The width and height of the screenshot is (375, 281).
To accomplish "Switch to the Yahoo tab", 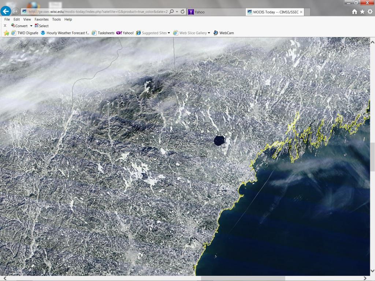I will coord(216,12).
